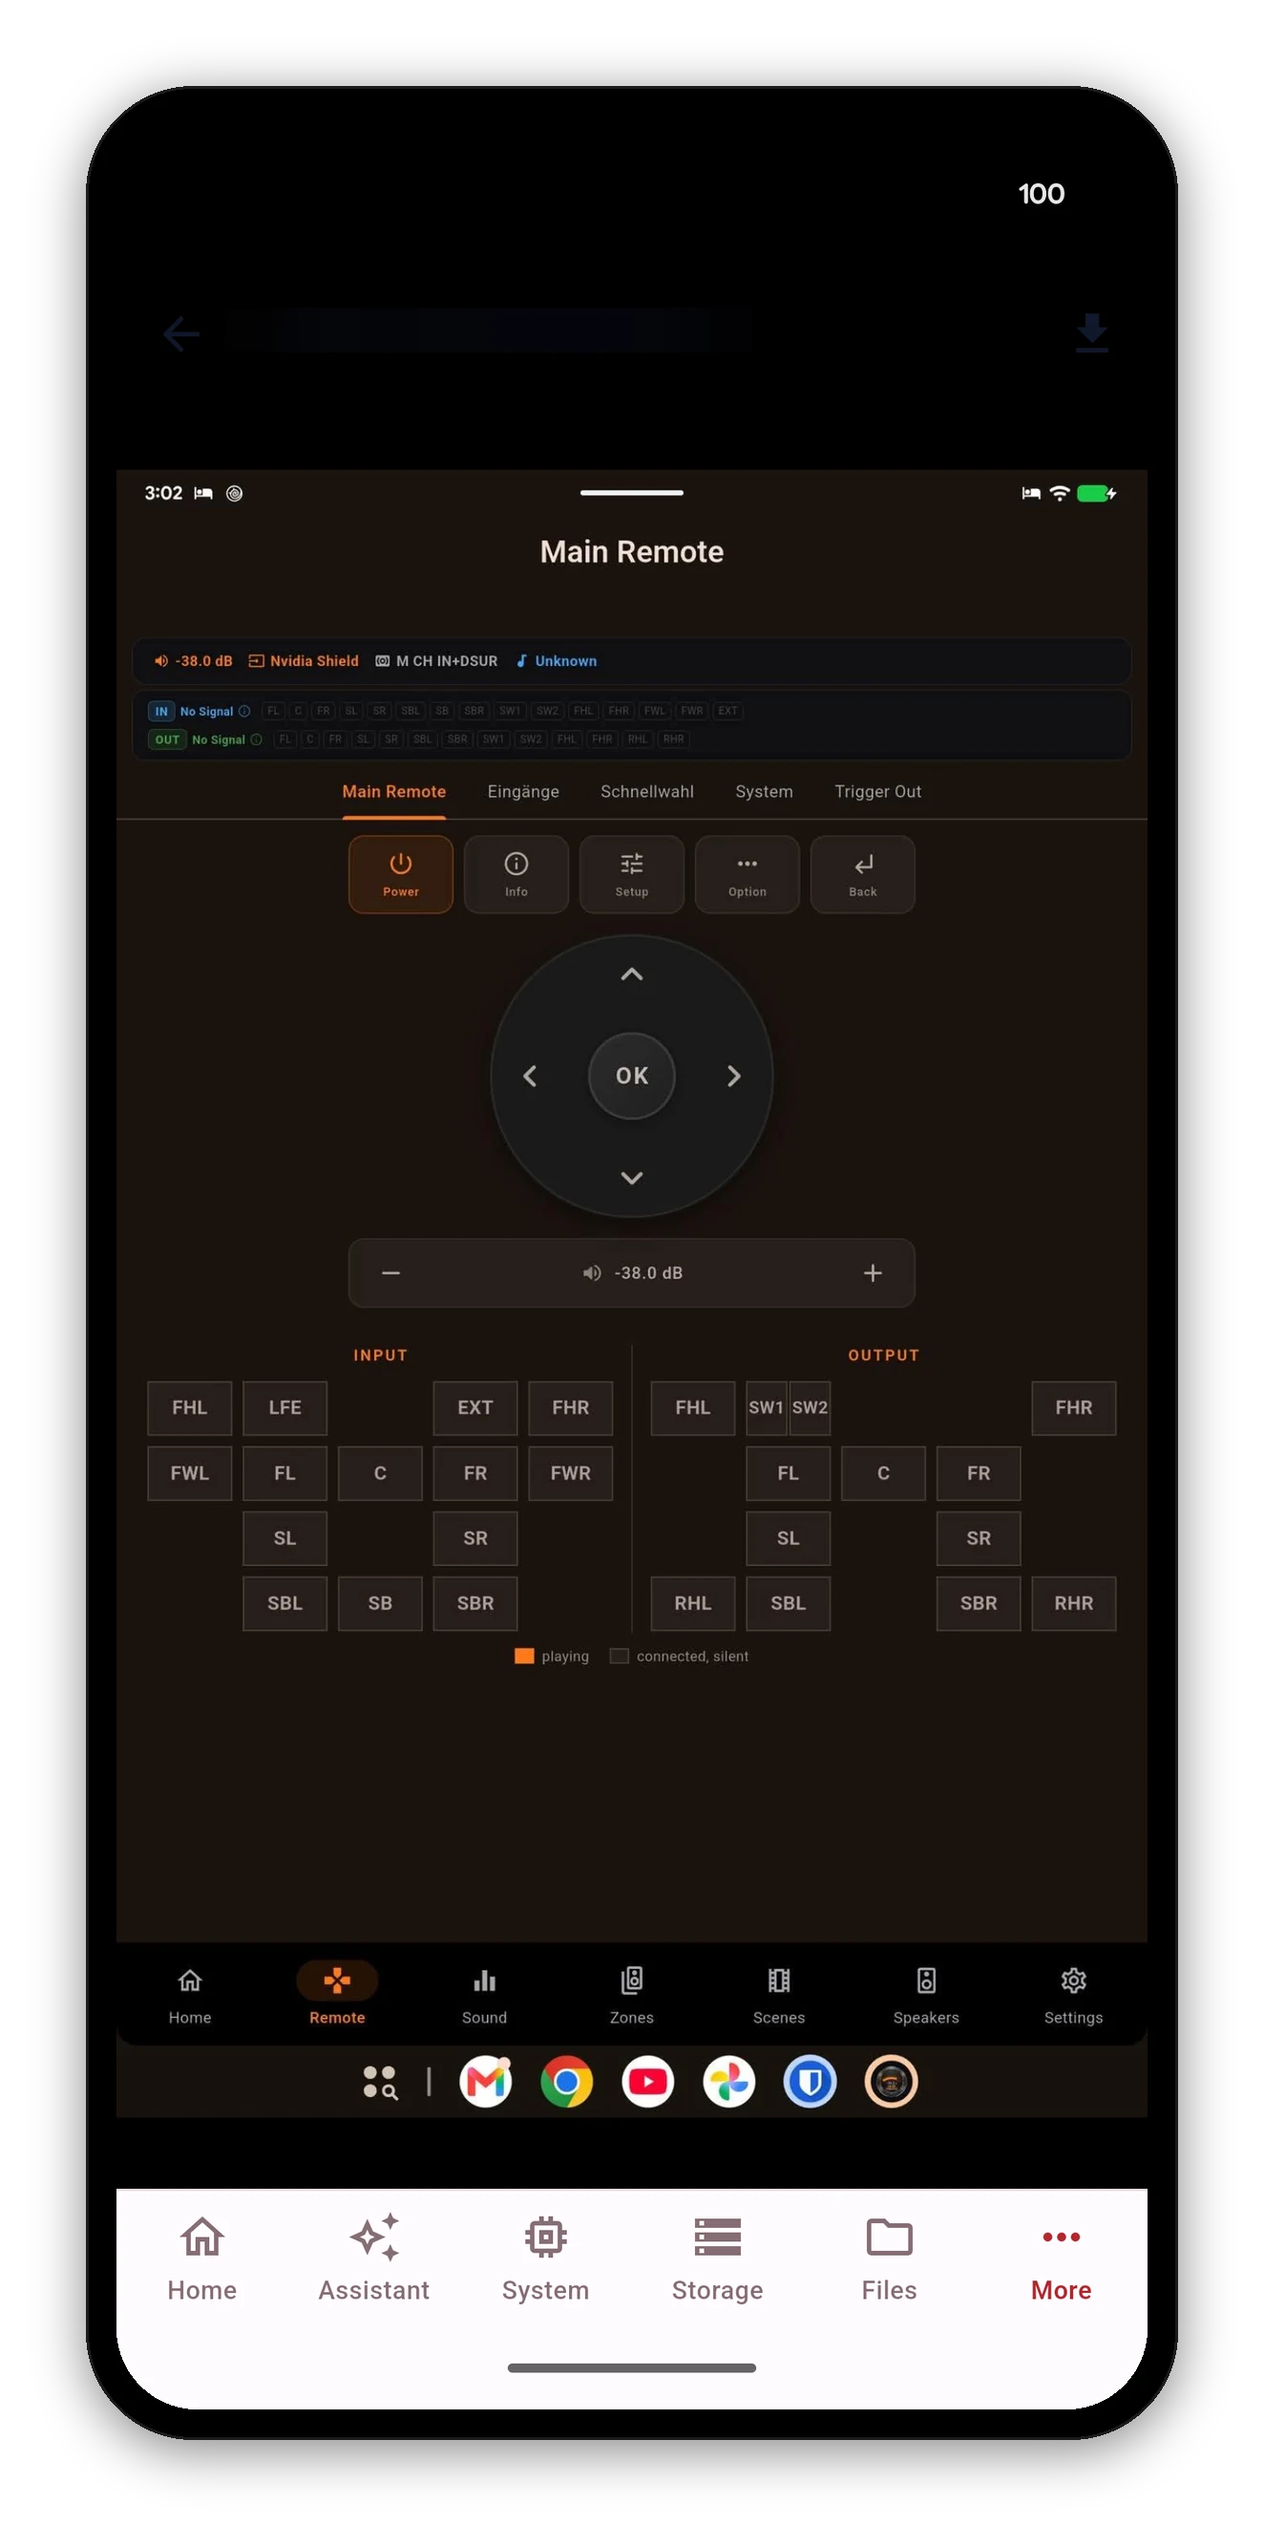Screen dimensions: 1264x2526
Task: Click the download icon at top right
Action: [x=1091, y=332]
